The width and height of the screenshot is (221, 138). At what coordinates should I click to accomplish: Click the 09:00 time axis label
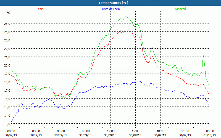pos(86,131)
